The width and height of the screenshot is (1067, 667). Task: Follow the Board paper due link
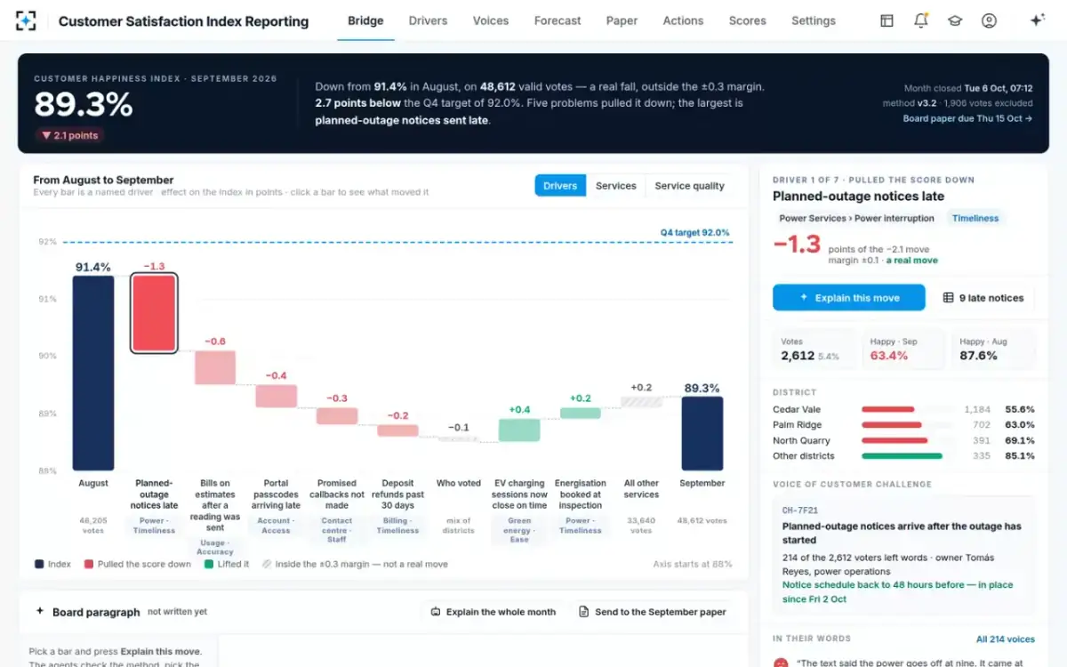[x=967, y=118]
